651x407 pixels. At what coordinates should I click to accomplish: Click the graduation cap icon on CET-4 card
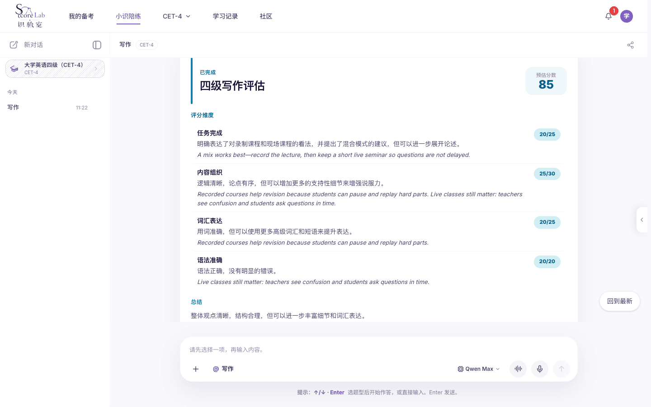point(14,69)
